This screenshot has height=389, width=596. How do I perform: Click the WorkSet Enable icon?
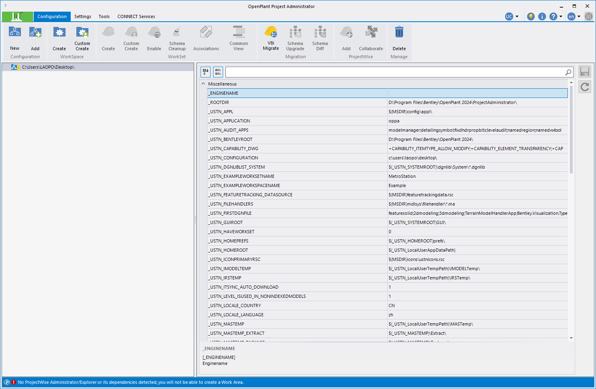154,32
